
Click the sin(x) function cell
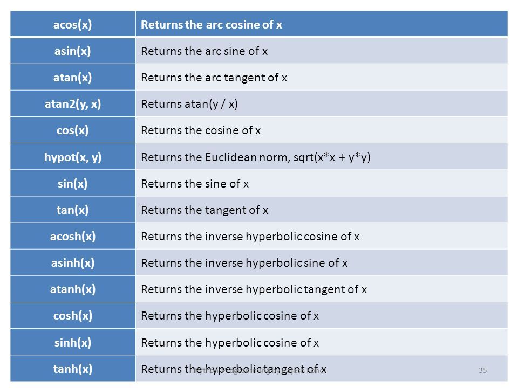point(73,183)
